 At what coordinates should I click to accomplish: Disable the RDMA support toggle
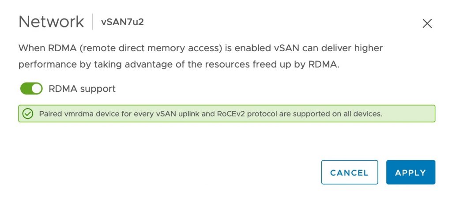31,89
